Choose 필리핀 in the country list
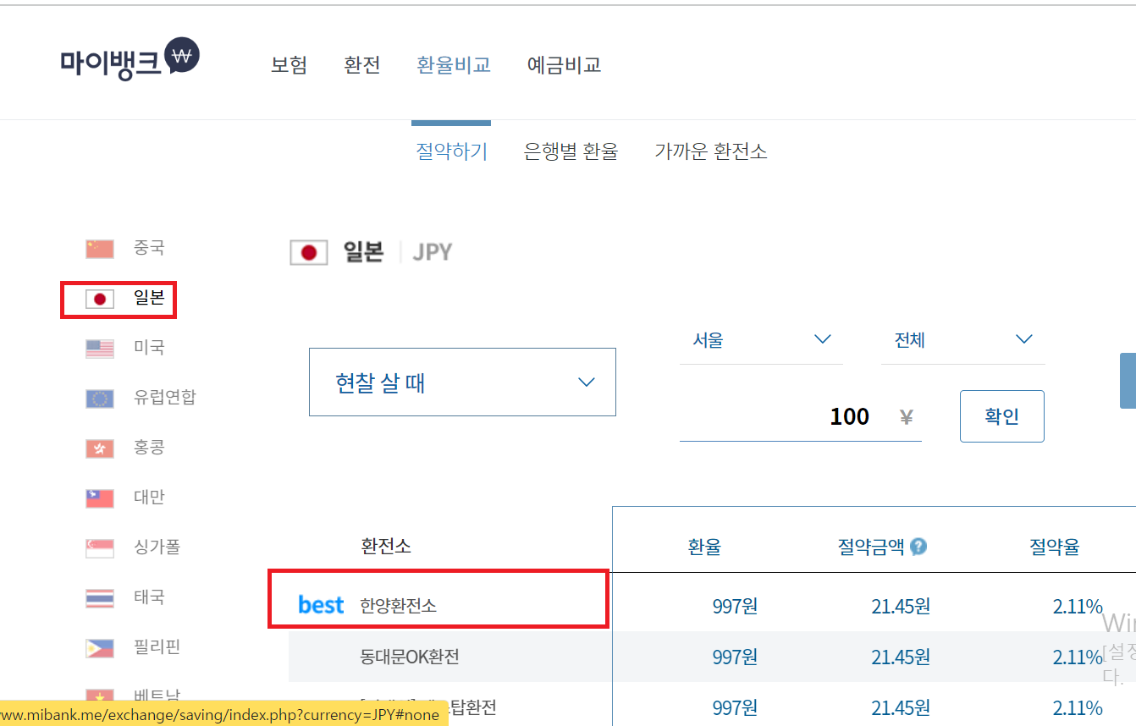 tap(157, 647)
